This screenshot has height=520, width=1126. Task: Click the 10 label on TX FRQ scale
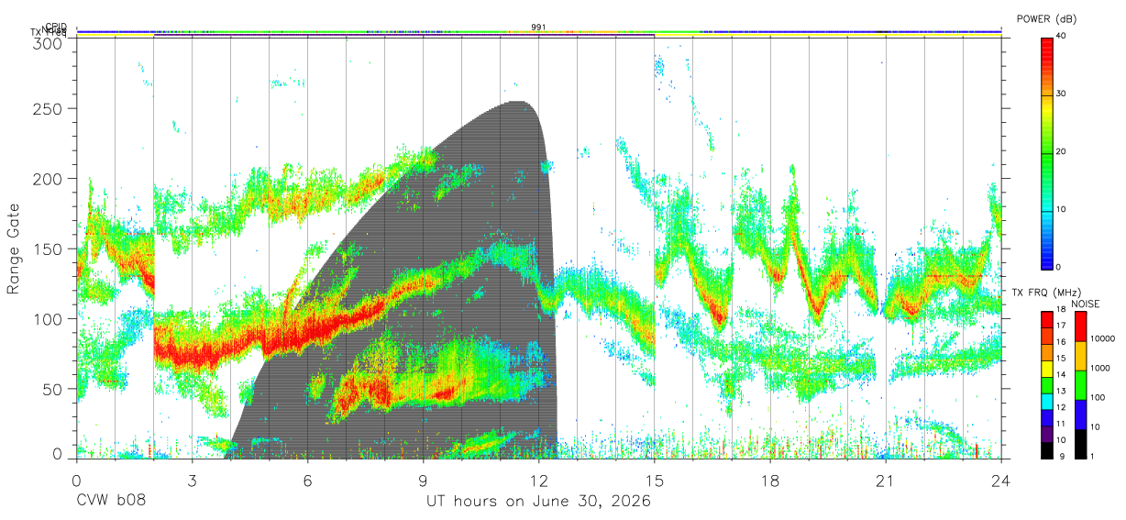1060,440
